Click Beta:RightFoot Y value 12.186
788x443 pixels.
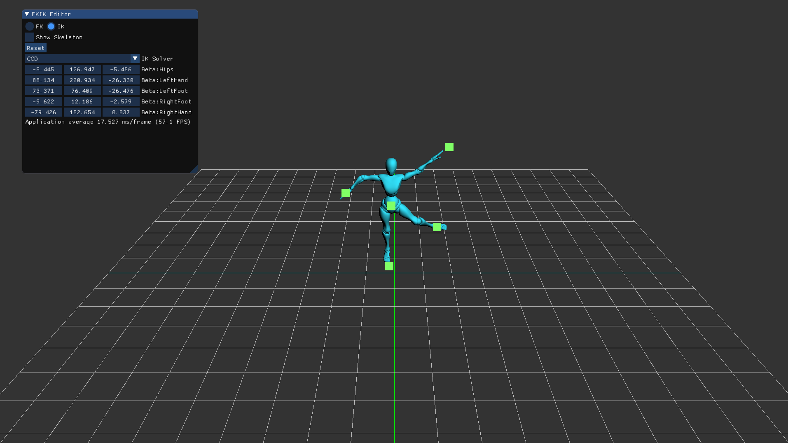coord(82,101)
